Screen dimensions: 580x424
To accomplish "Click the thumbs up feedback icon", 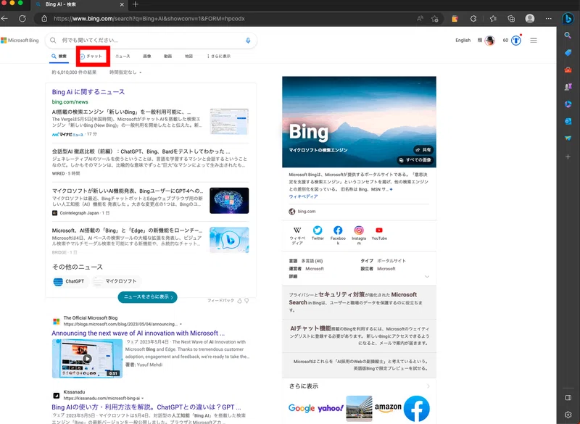I will (x=239, y=301).
